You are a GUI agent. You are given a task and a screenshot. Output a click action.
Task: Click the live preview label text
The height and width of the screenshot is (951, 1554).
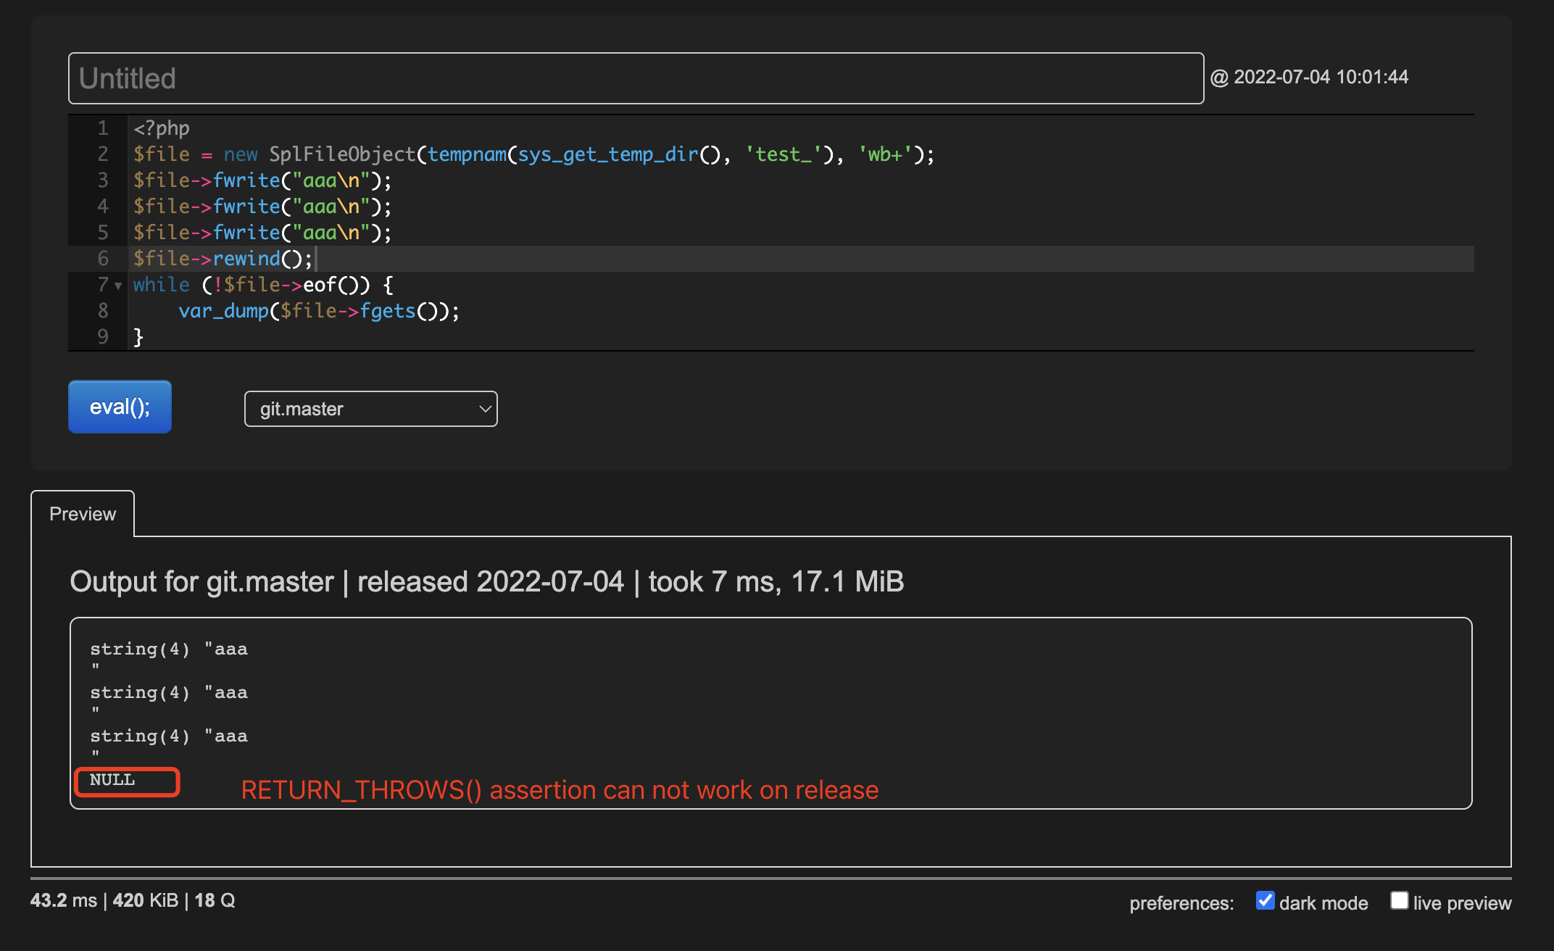tap(1462, 903)
